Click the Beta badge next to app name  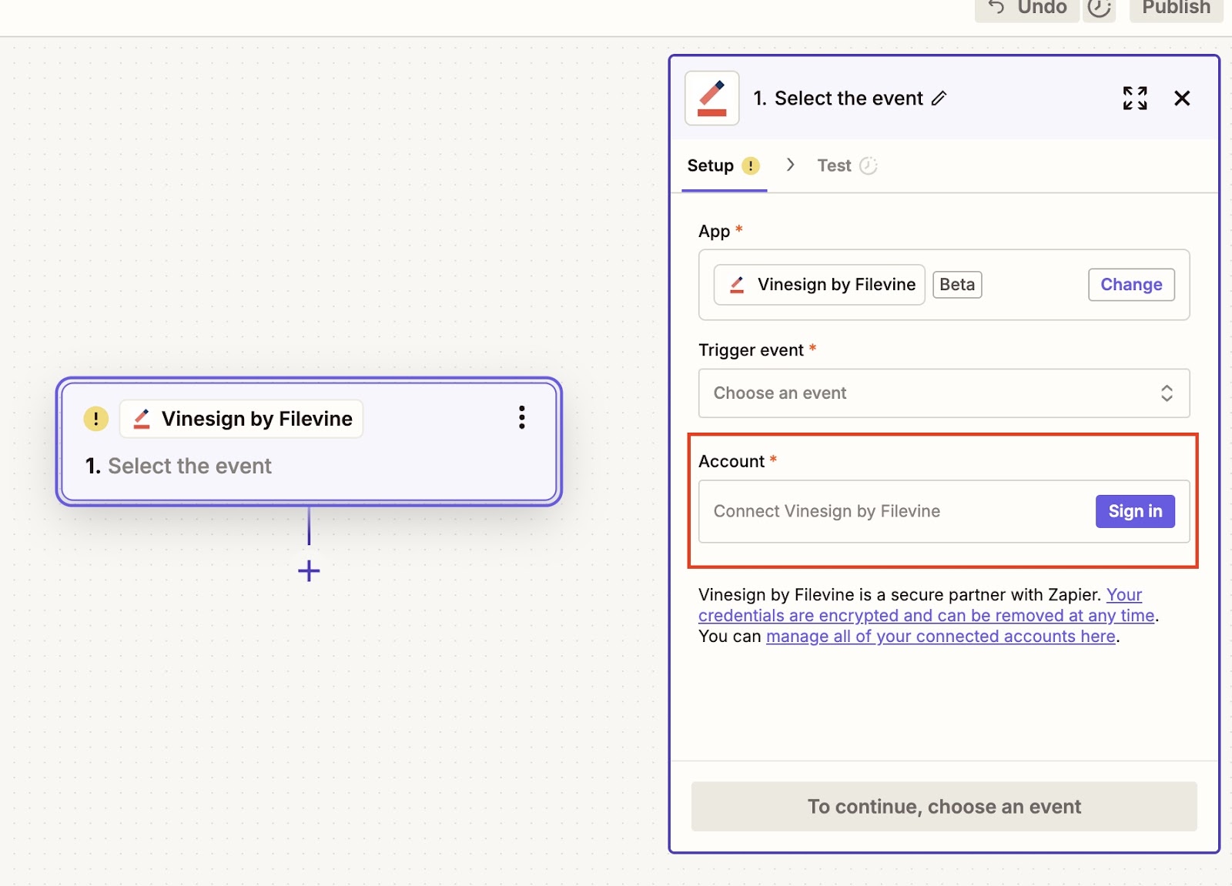coord(957,285)
